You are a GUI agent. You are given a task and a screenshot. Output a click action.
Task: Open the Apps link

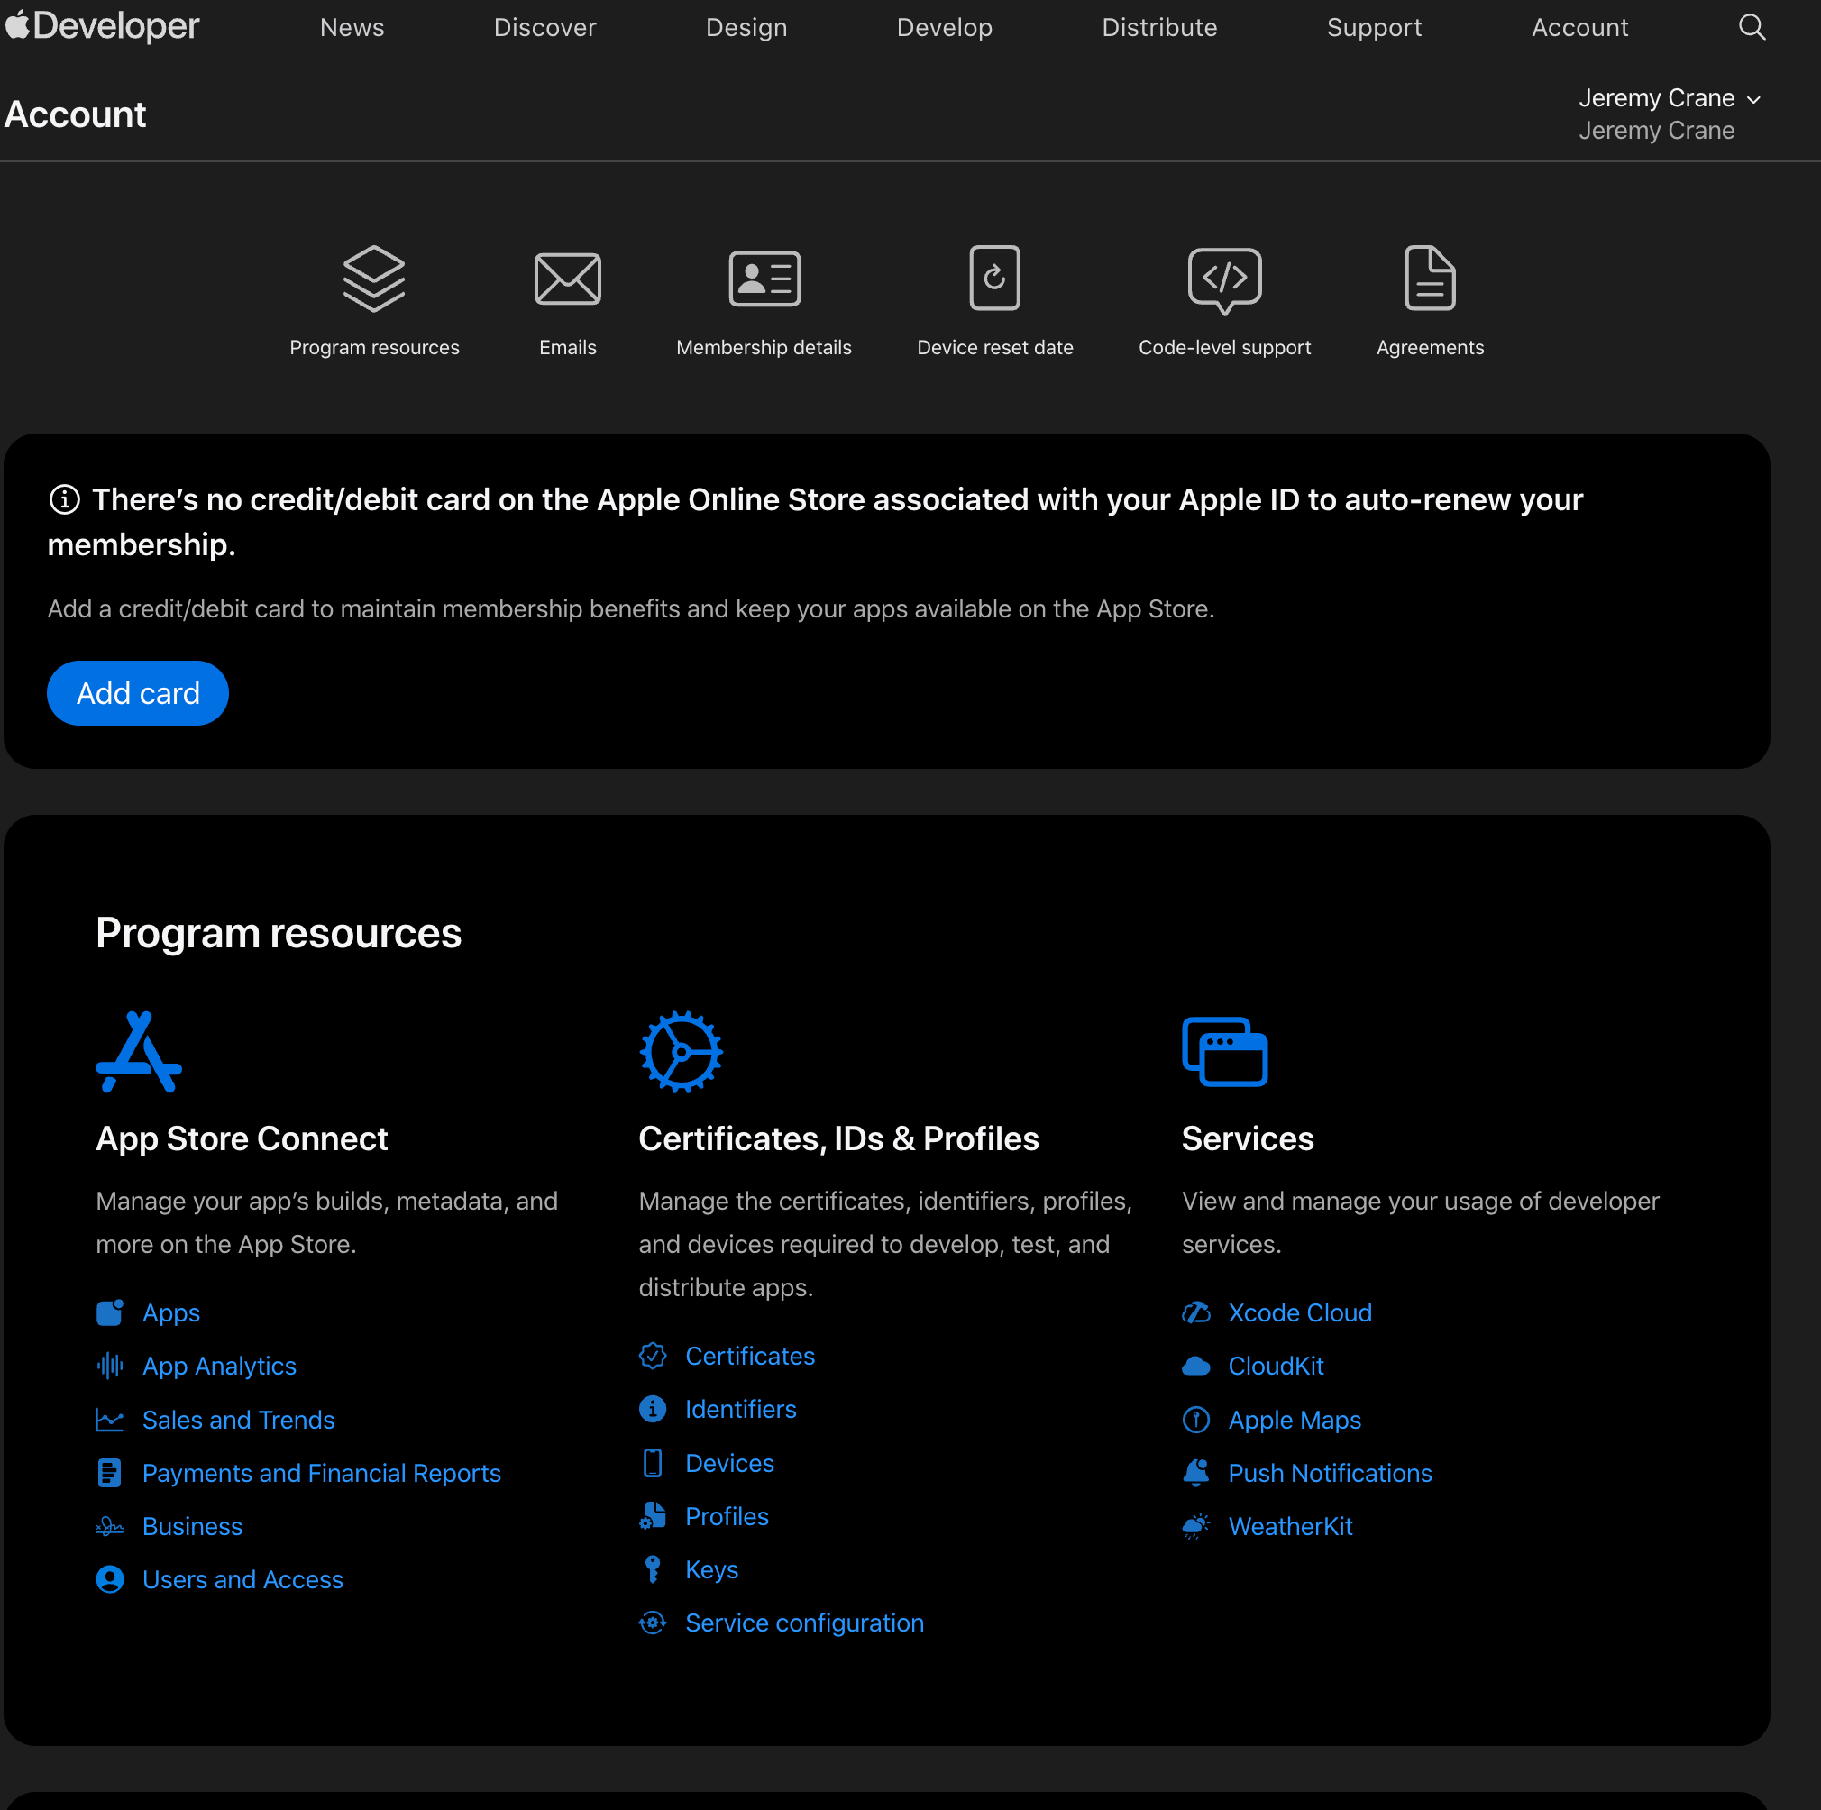tap(170, 1312)
